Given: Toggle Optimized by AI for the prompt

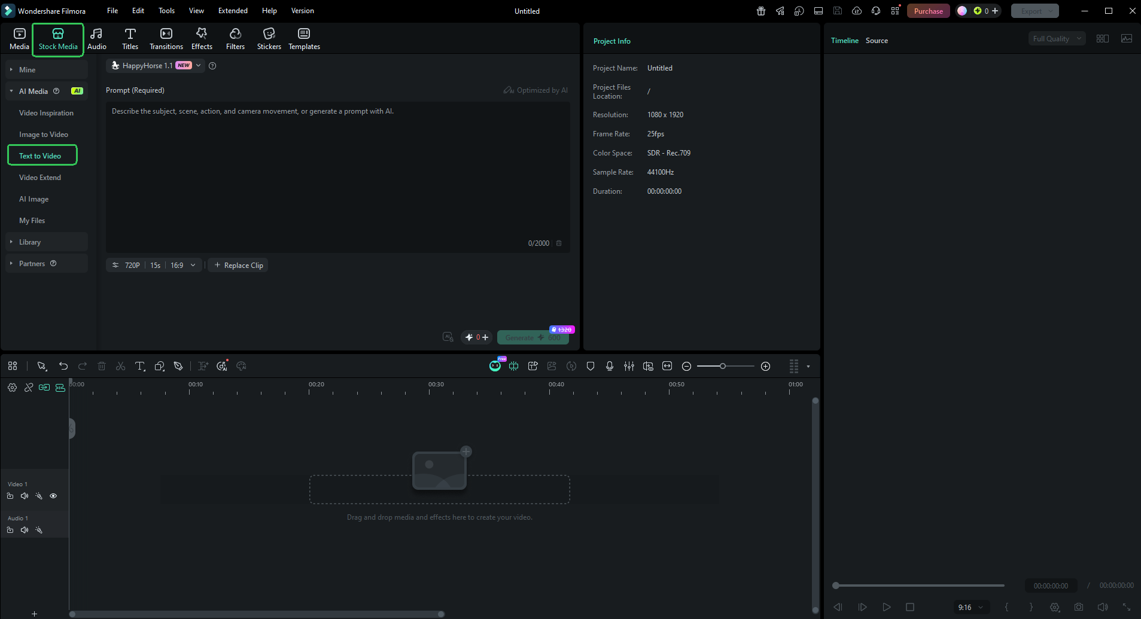Looking at the screenshot, I should 535,90.
